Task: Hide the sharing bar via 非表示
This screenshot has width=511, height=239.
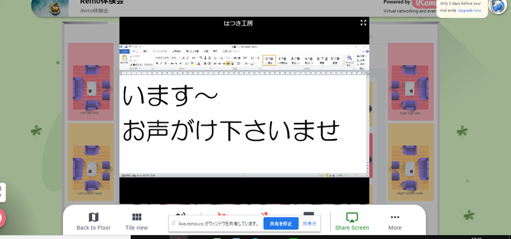Action: coord(309,224)
